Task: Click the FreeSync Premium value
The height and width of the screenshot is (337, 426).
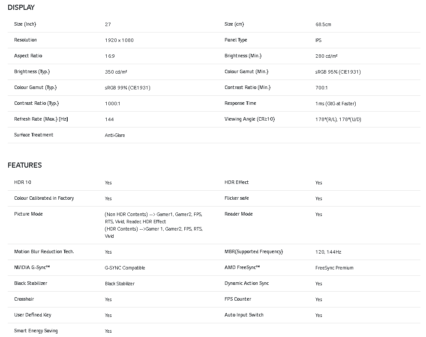Action: coord(334,268)
